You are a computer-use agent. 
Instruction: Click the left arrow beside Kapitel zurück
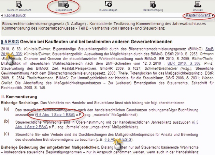click(2, 16)
